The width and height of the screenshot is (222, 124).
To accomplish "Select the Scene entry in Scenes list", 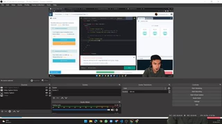I will tap(86, 87).
